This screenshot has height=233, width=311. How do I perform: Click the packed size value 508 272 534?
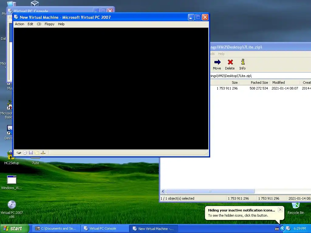(x=259, y=88)
